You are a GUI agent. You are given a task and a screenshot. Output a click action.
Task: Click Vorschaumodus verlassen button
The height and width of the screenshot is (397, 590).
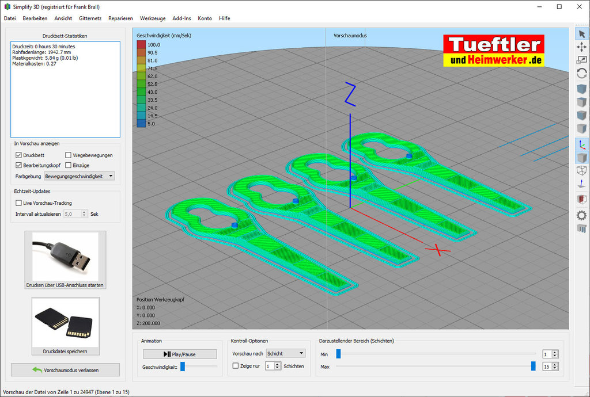tap(66, 369)
